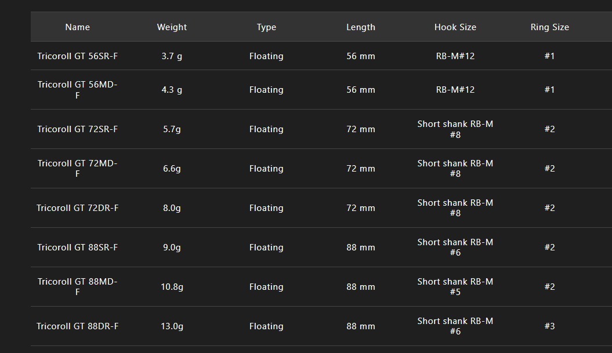This screenshot has width=612, height=353.
Task: Select the Tricoroll GT 72MD-F name cell
Action: [x=77, y=169]
